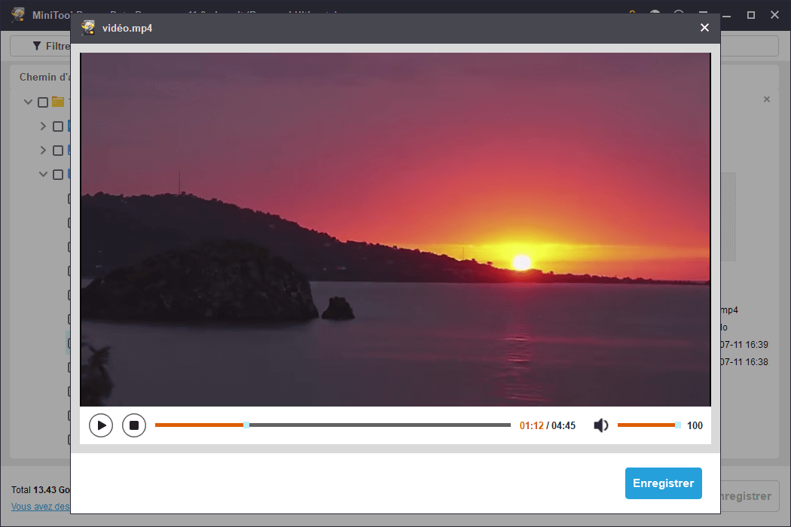
Task: Tick the root folder checkbox in the tree
Action: (43, 102)
